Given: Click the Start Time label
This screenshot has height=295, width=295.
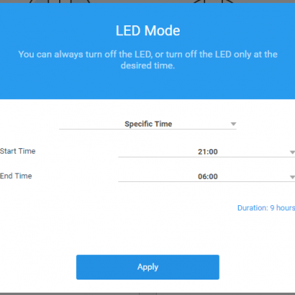Looking at the screenshot, I should point(18,151).
